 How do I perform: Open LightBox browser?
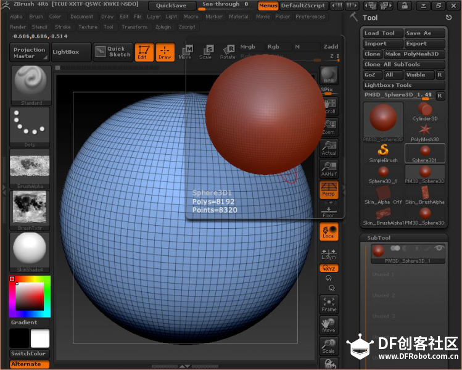coord(71,52)
